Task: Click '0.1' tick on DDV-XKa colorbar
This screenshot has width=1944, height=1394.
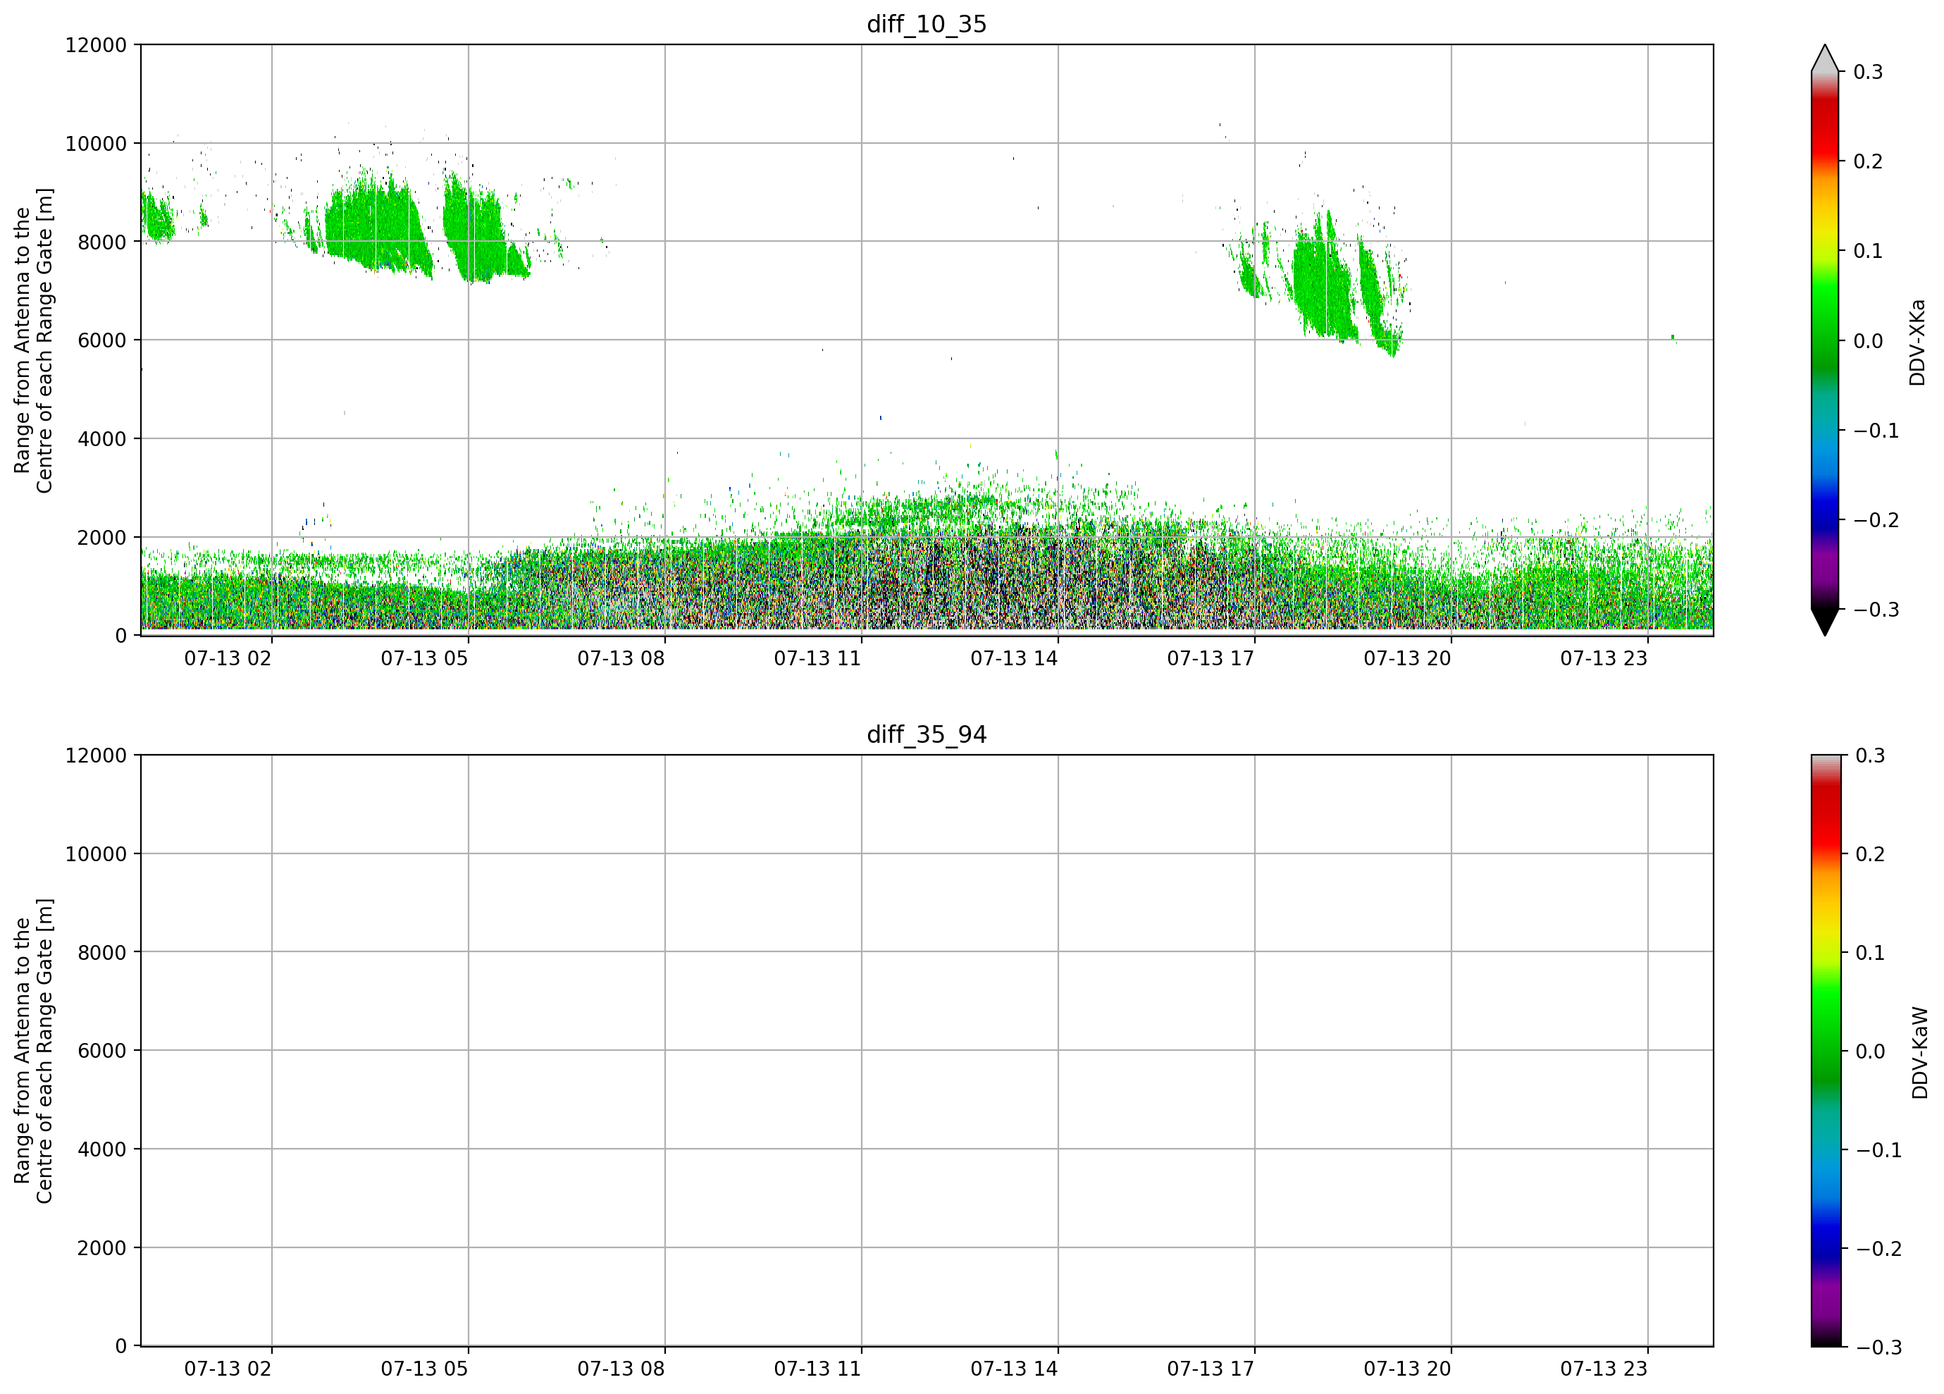Action: [1868, 251]
